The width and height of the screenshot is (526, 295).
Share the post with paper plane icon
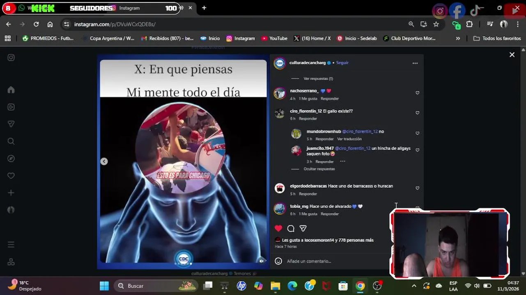303,228
